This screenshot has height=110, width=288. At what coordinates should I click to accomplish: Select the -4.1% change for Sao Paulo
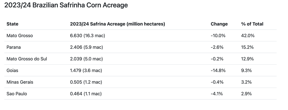tap(217, 94)
